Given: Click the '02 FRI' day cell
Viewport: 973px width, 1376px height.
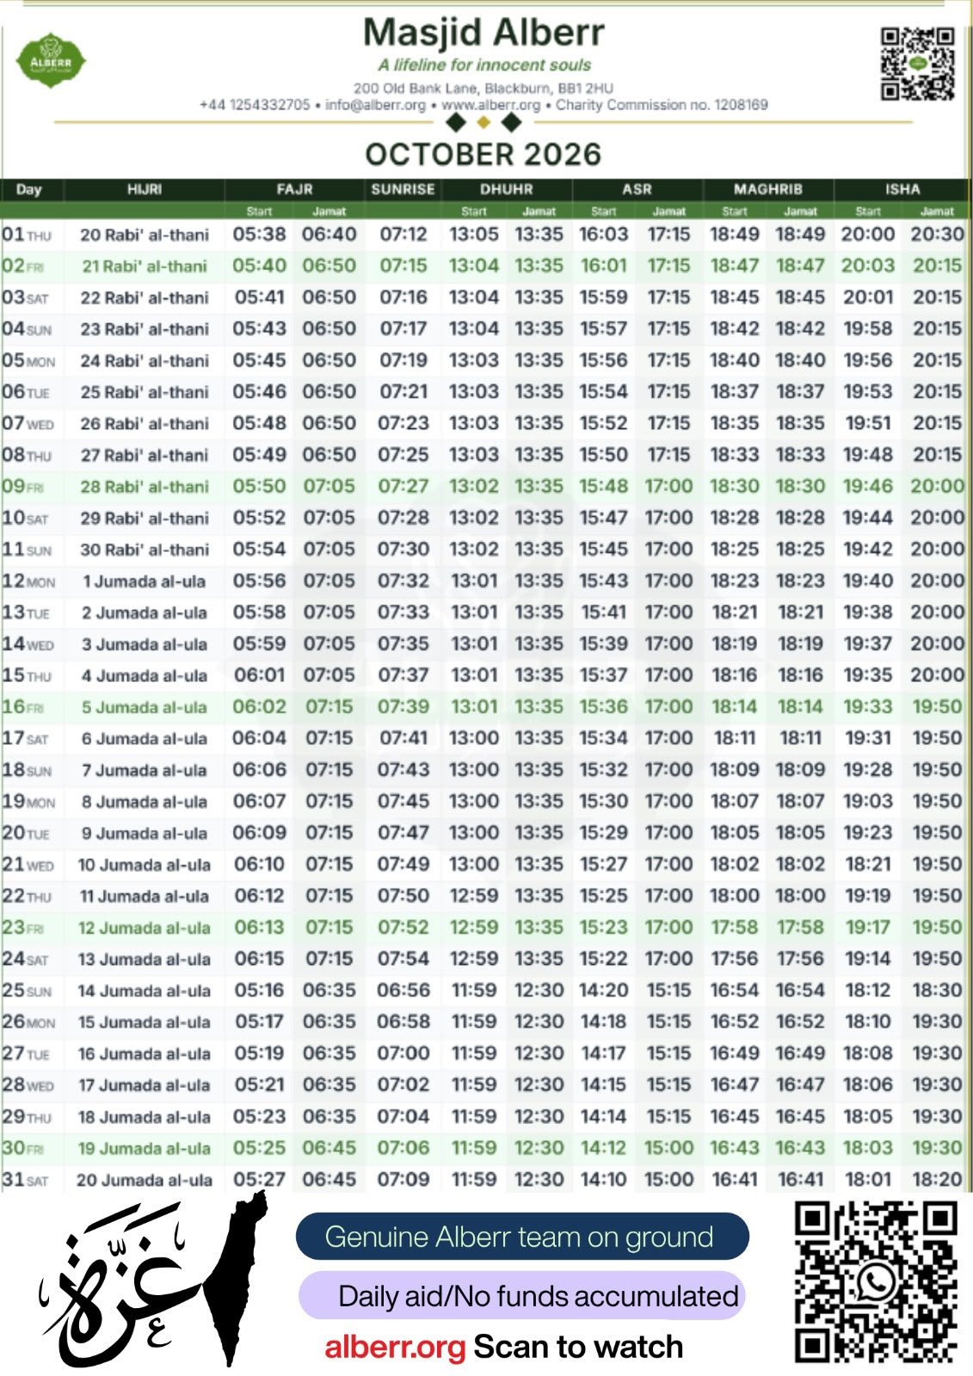Looking at the screenshot, I should click(23, 266).
